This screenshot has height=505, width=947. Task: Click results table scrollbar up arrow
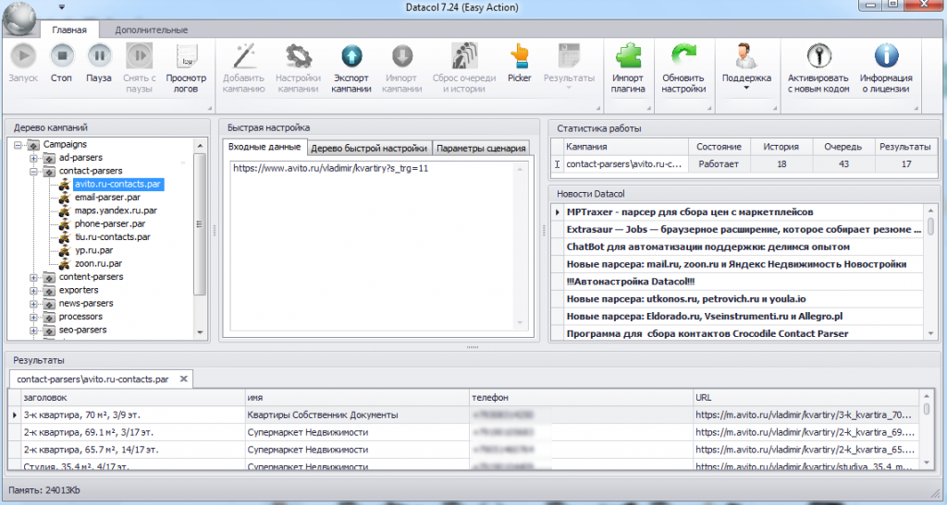926,396
